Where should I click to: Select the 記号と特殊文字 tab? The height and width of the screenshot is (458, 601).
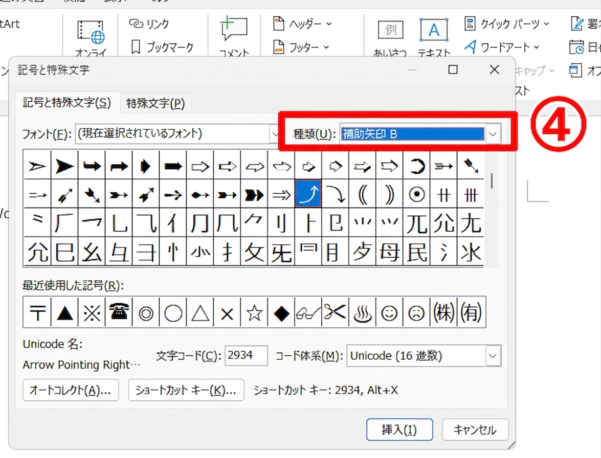coord(67,103)
